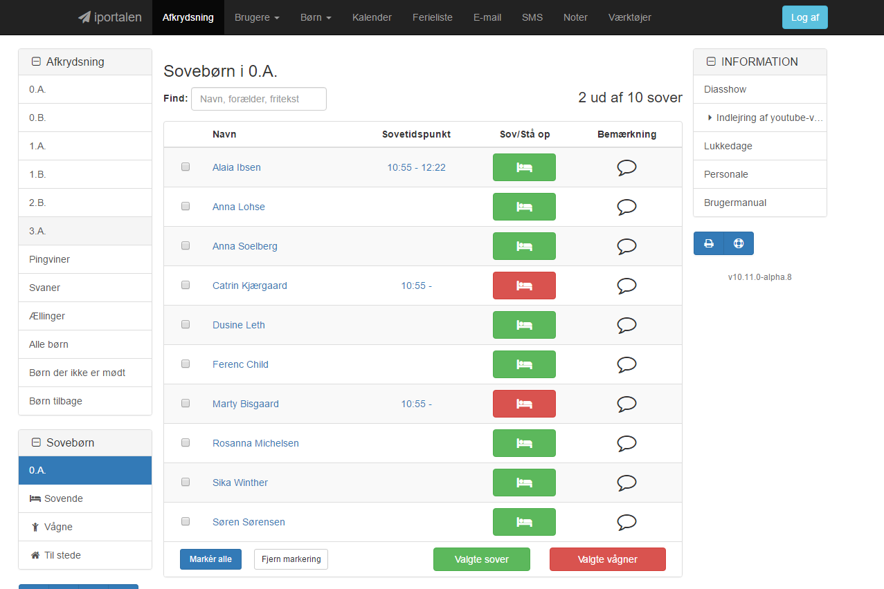Click the Fjern markering button
Screen dimensions: 884x589
pos(291,559)
